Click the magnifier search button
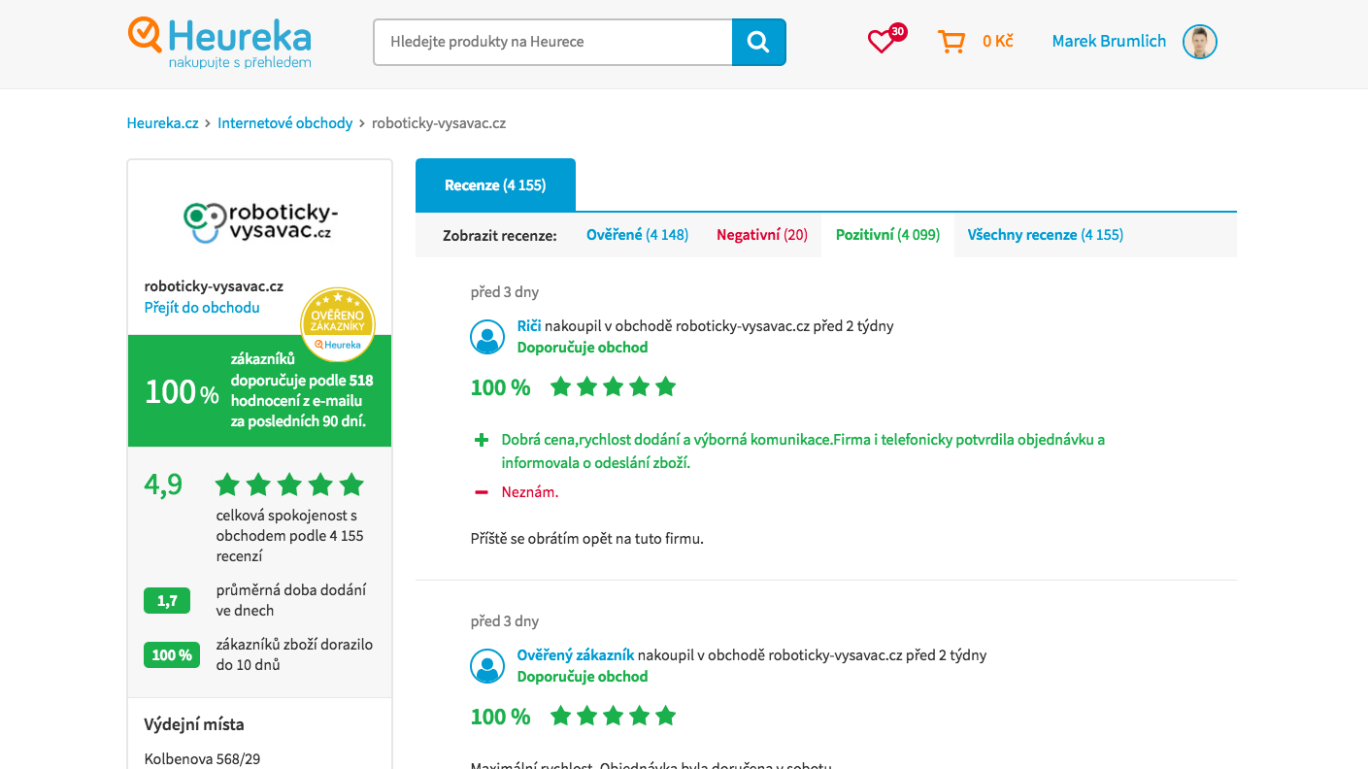The width and height of the screenshot is (1368, 769). coord(758,42)
